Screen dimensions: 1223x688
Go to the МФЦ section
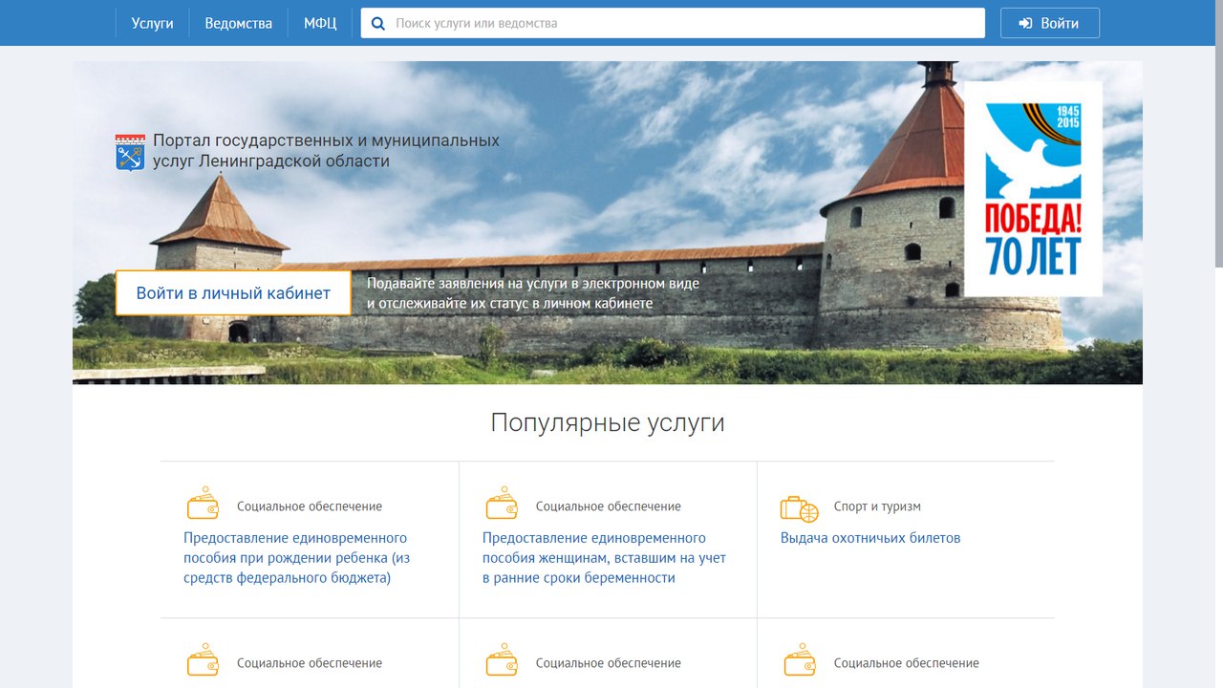point(320,23)
